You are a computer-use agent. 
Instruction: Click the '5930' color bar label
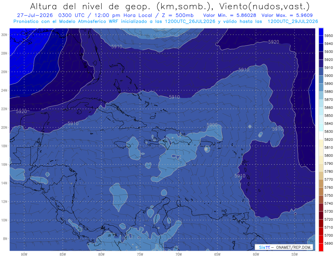click(329, 52)
